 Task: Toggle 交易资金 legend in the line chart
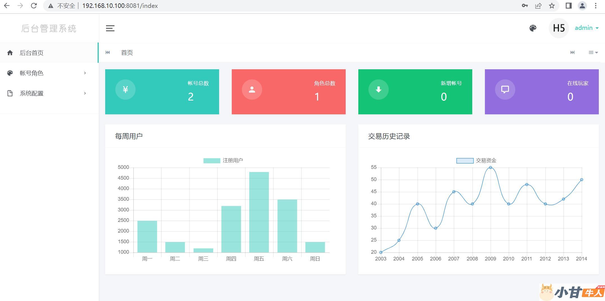[476, 160]
